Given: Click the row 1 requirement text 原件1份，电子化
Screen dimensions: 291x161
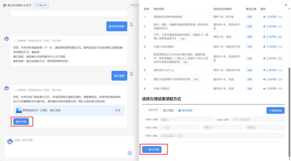Looking at the screenshot, I should [223, 17].
